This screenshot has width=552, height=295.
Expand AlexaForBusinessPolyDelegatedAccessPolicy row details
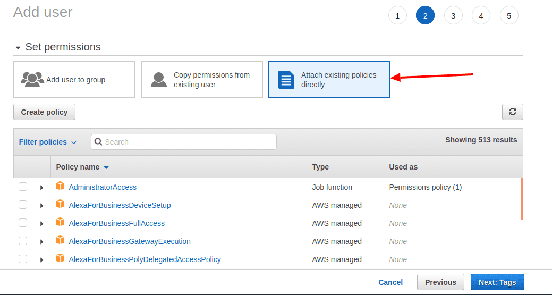pos(41,260)
